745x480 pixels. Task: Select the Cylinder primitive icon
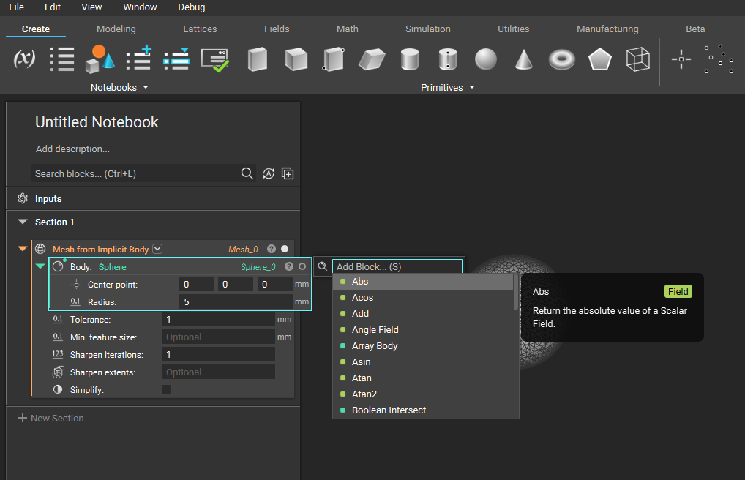click(x=410, y=59)
